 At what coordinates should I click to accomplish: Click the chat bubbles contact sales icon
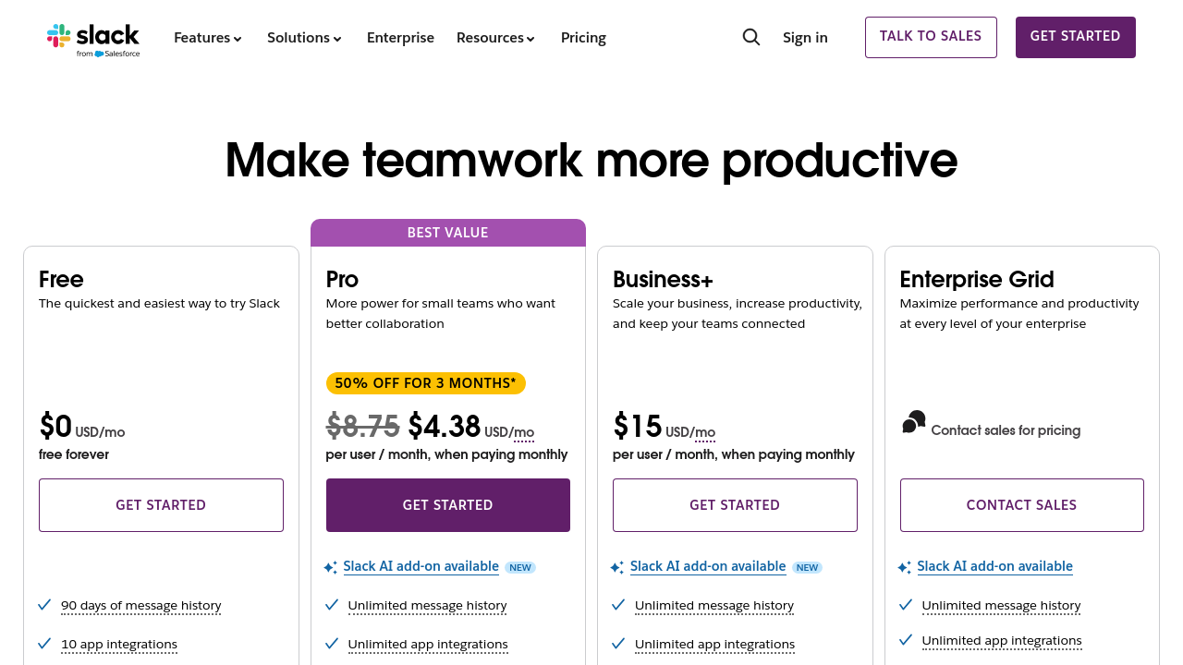(x=914, y=423)
